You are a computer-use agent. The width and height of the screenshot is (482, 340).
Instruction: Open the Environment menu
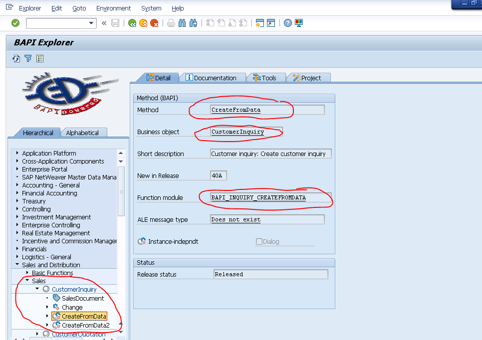tap(113, 8)
